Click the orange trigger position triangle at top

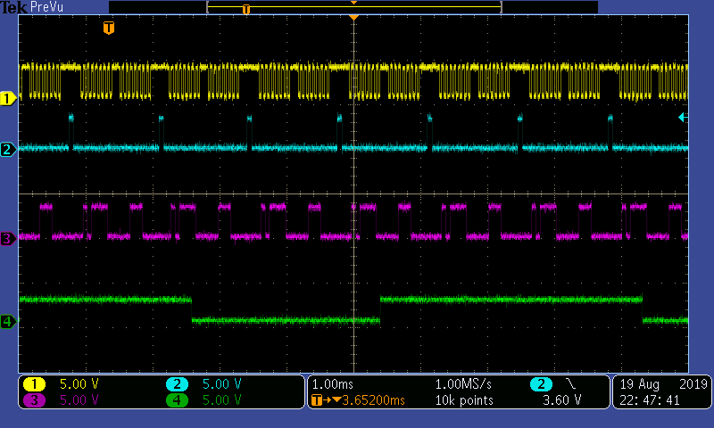click(x=353, y=17)
